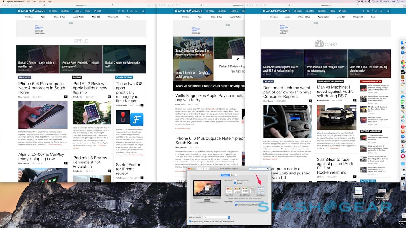Screen dimensions: 406x228
Task: Switch to Color tab
Action: coord(233,175)
